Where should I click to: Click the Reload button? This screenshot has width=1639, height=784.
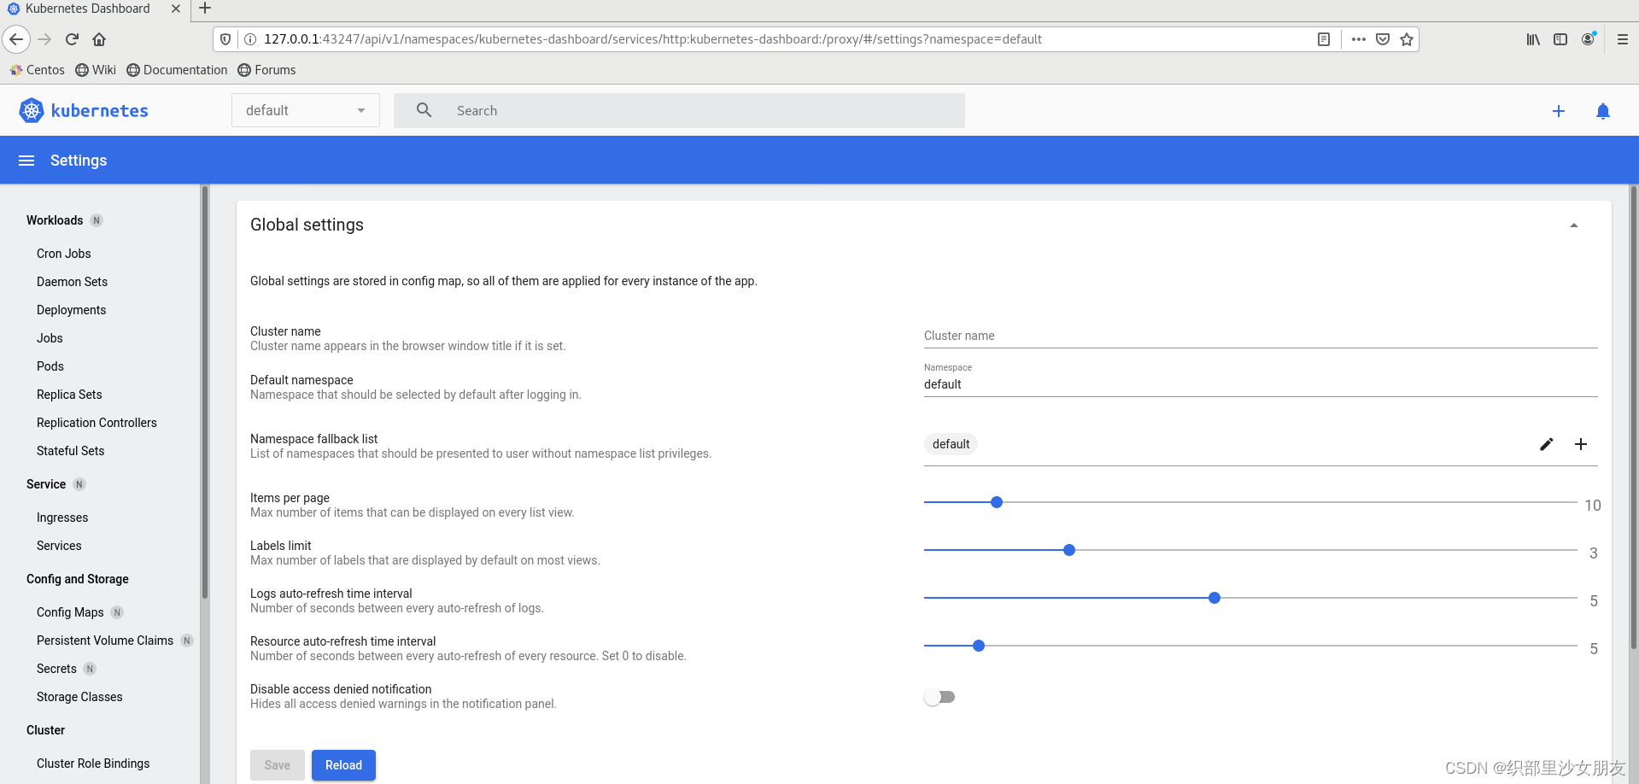click(x=343, y=765)
